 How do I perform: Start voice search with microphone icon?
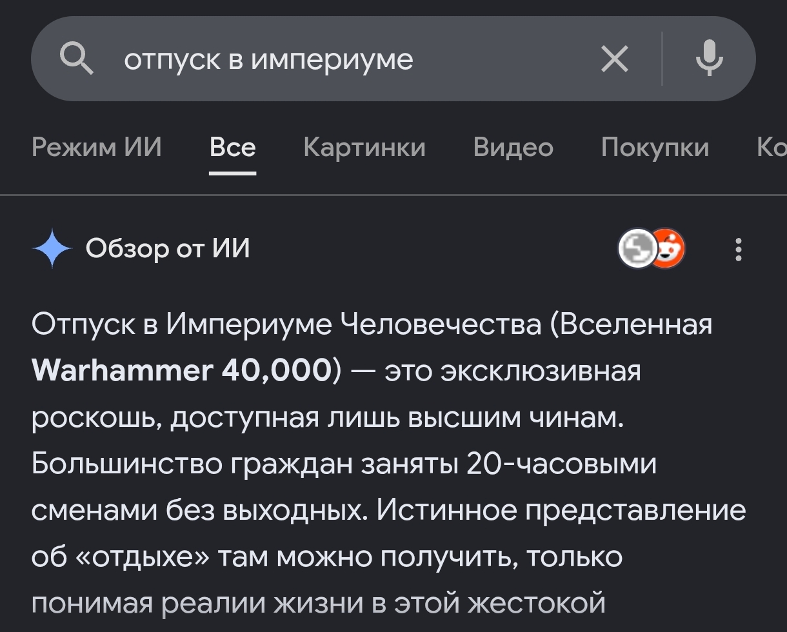pyautogui.click(x=709, y=59)
